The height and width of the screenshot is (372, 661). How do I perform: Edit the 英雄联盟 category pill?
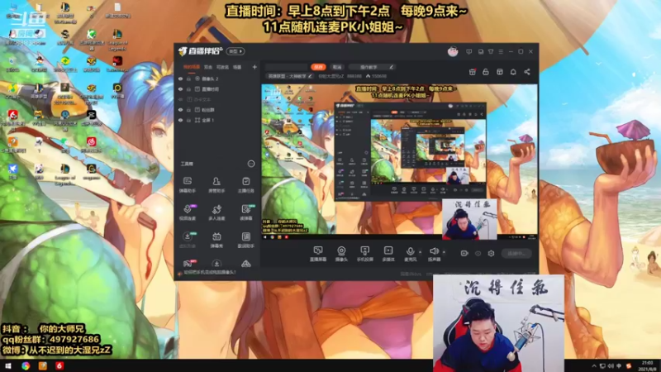[290, 76]
